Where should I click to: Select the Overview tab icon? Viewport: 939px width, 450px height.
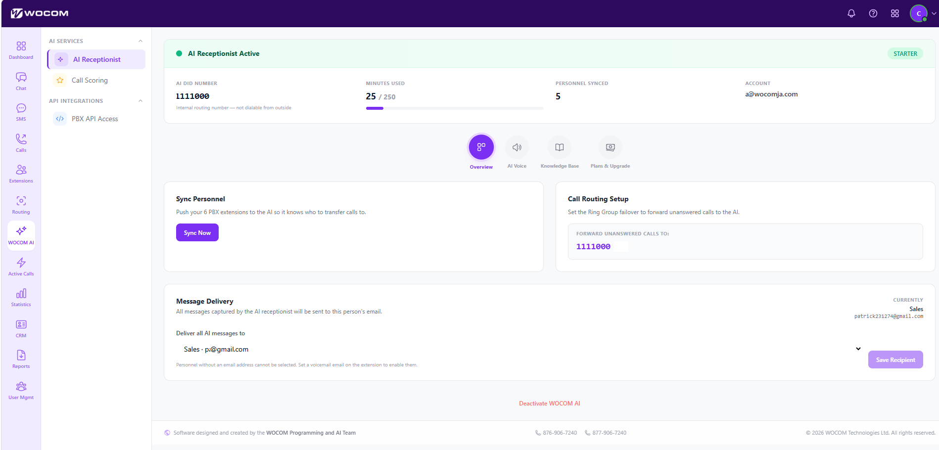click(x=481, y=147)
